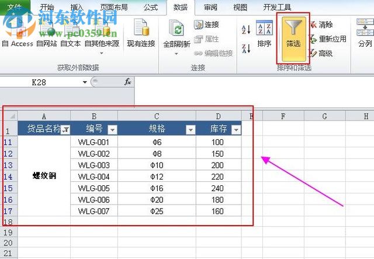Image resolution: width=374 pixels, height=259 pixels.
Task: Select row 14 header
Action: [x=9, y=177]
